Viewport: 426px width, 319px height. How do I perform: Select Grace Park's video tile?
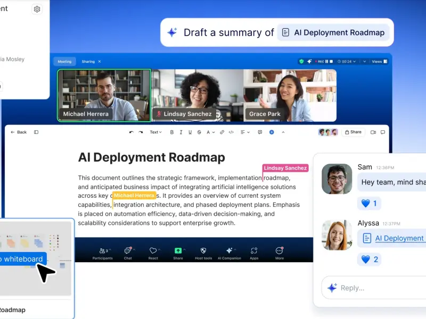(x=290, y=95)
